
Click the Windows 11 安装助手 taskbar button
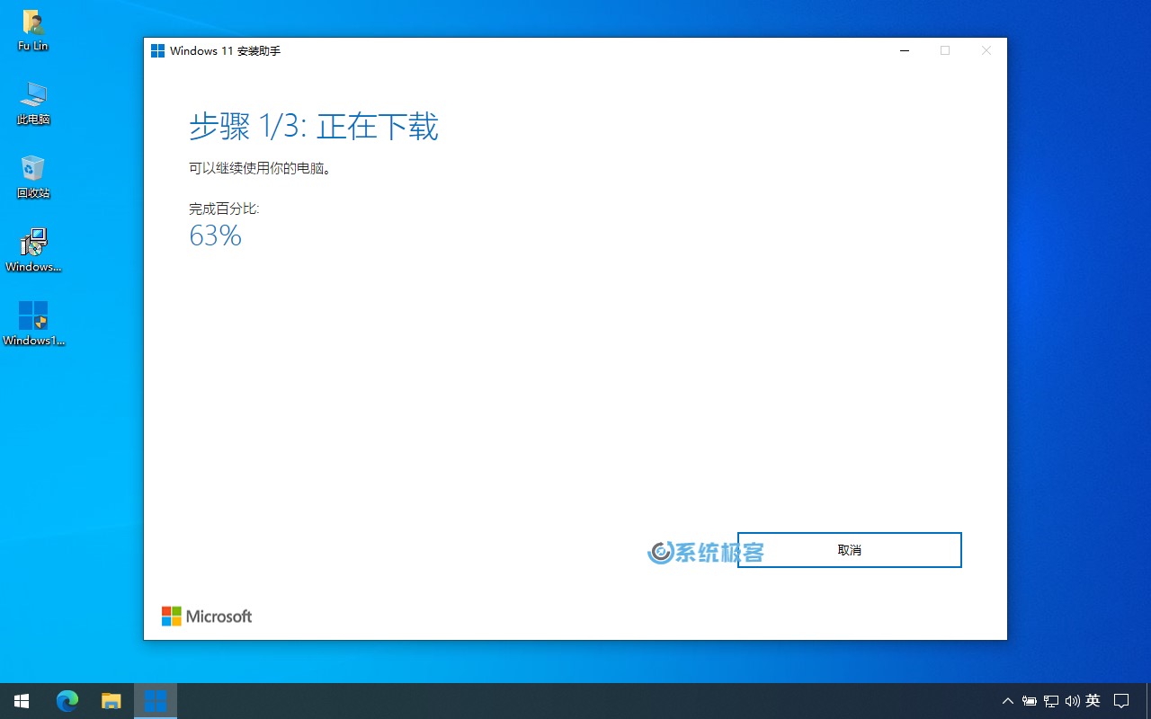pos(156,701)
